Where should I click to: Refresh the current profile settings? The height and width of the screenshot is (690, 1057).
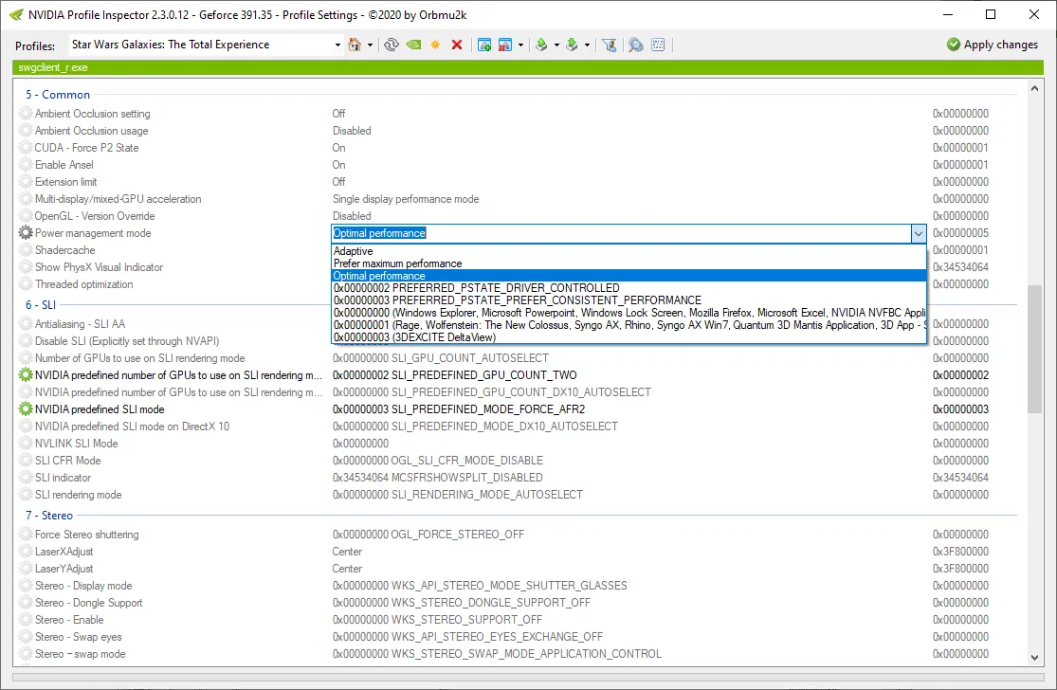coord(391,45)
